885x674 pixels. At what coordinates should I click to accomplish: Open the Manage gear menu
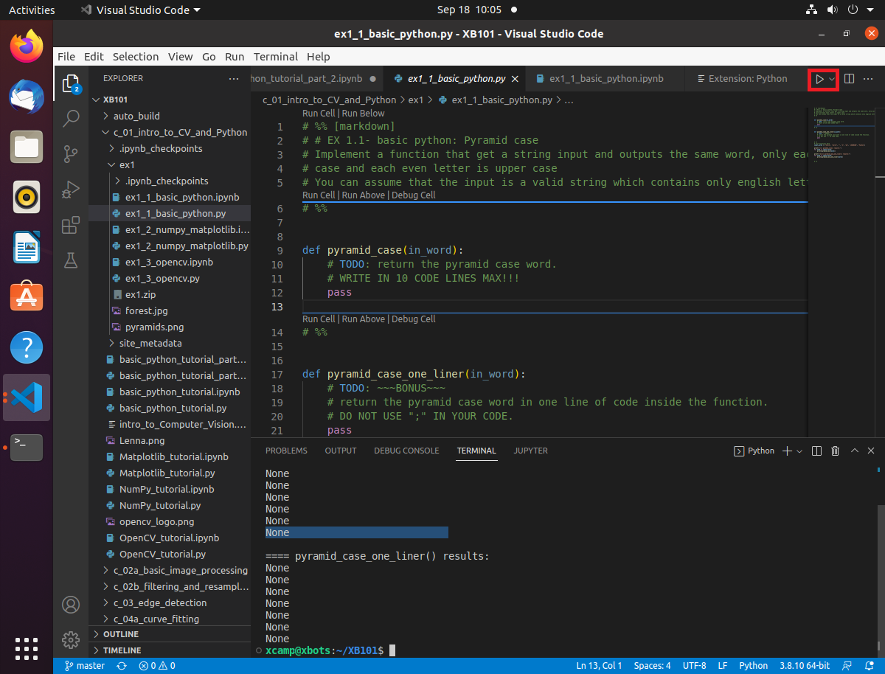tap(71, 639)
